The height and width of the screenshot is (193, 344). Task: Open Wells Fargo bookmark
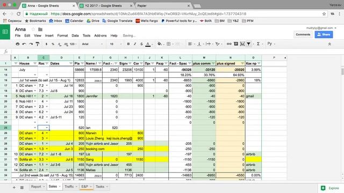click(147, 21)
